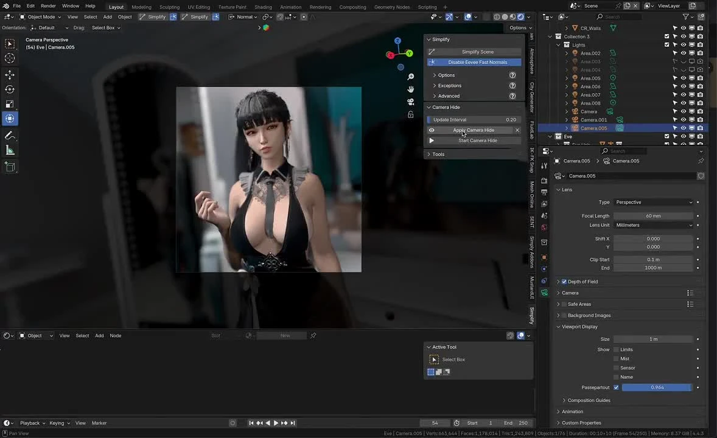Viewport: 717px width, 438px height.
Task: Open the File menu
Action: tap(16, 6)
